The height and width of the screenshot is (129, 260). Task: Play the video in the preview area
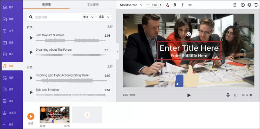point(189,95)
